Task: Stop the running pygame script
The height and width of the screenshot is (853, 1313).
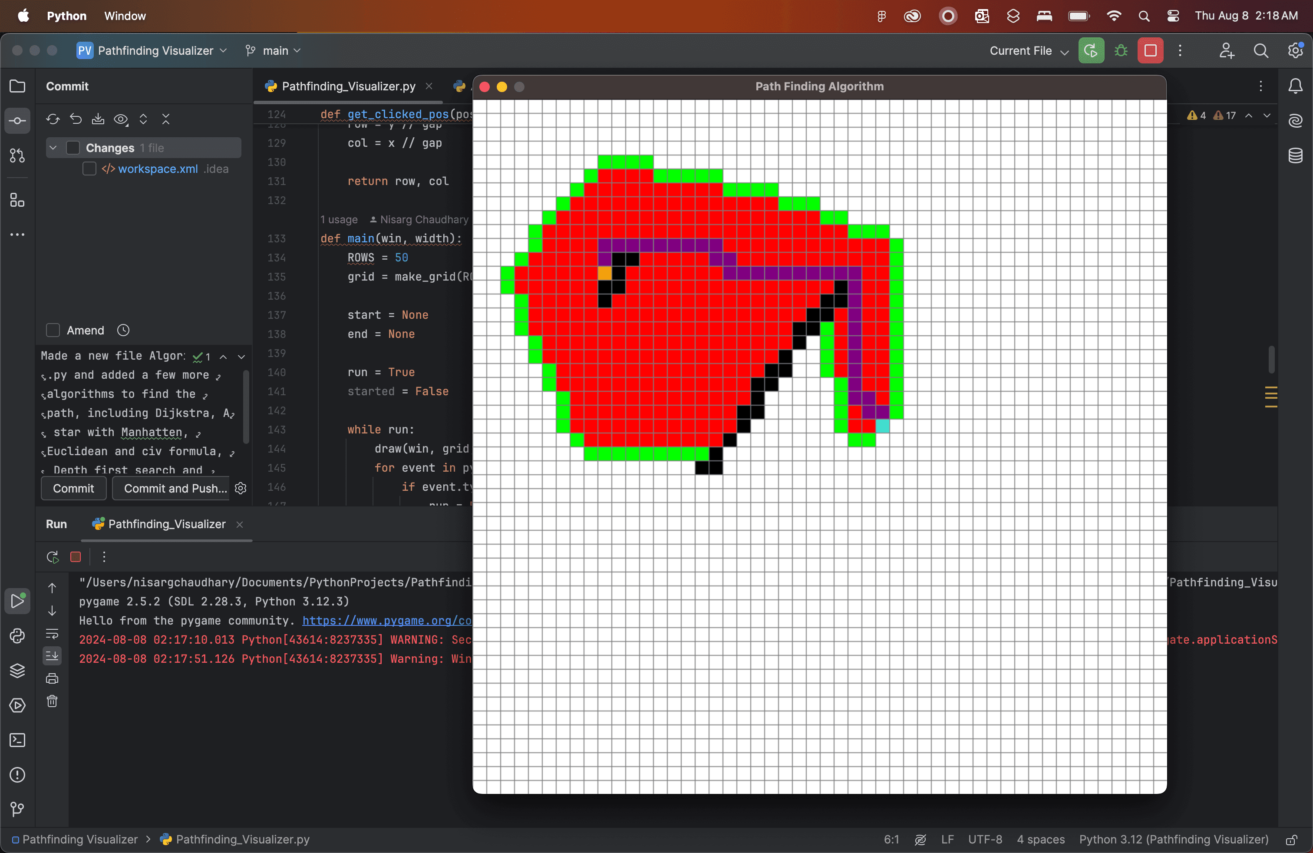Action: coord(76,557)
